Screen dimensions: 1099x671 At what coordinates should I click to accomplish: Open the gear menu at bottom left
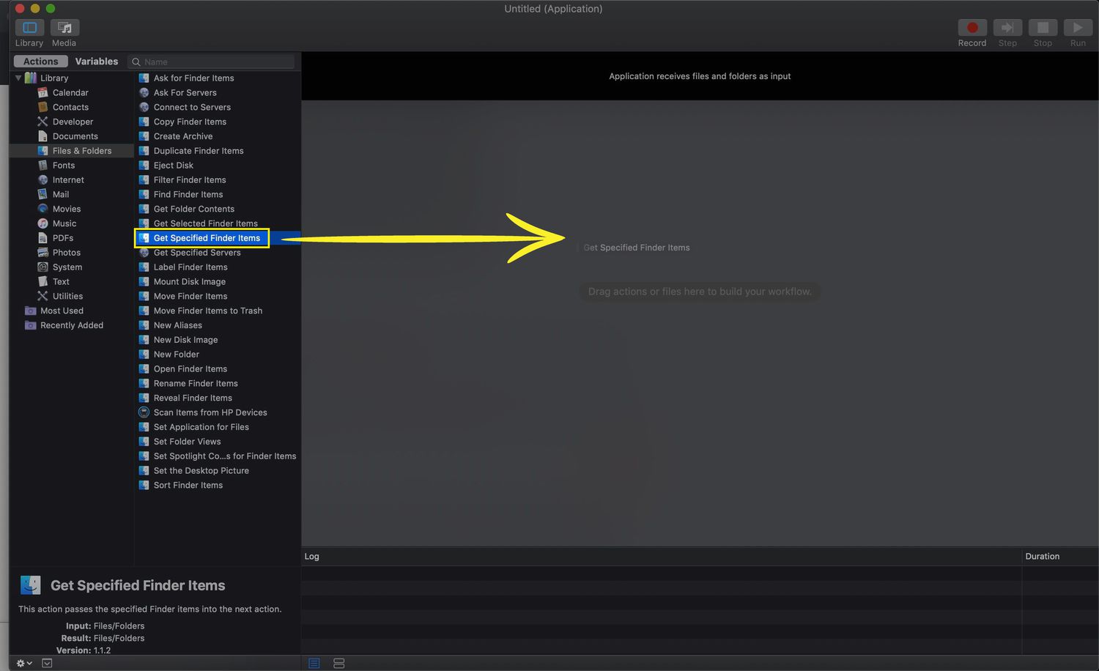coord(23,663)
